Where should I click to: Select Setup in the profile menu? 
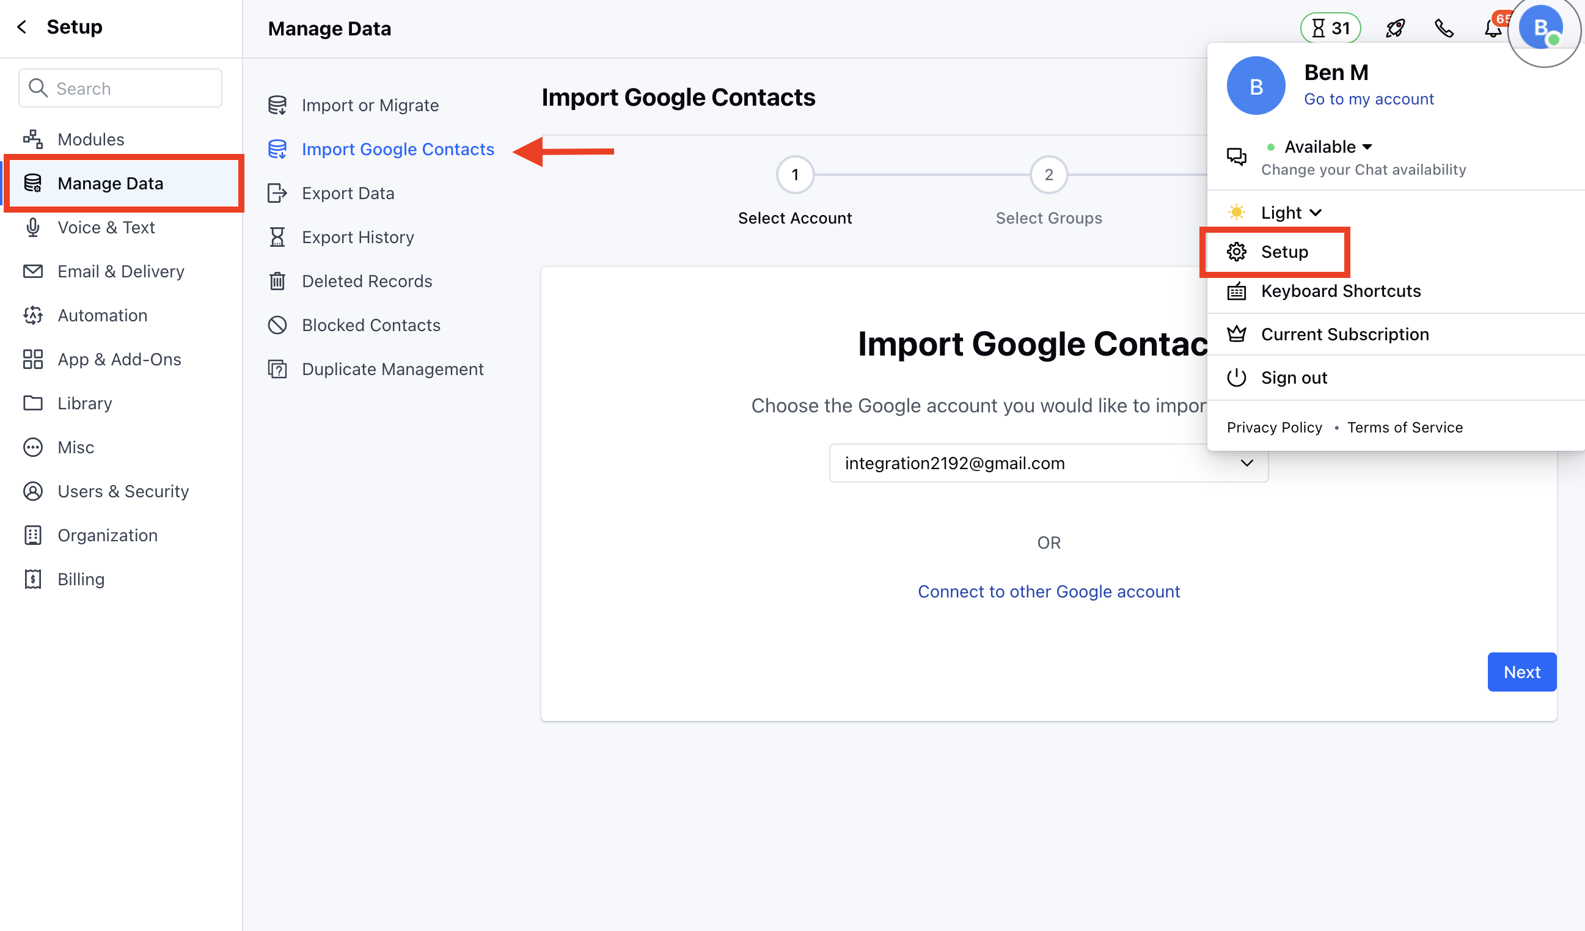click(1284, 252)
